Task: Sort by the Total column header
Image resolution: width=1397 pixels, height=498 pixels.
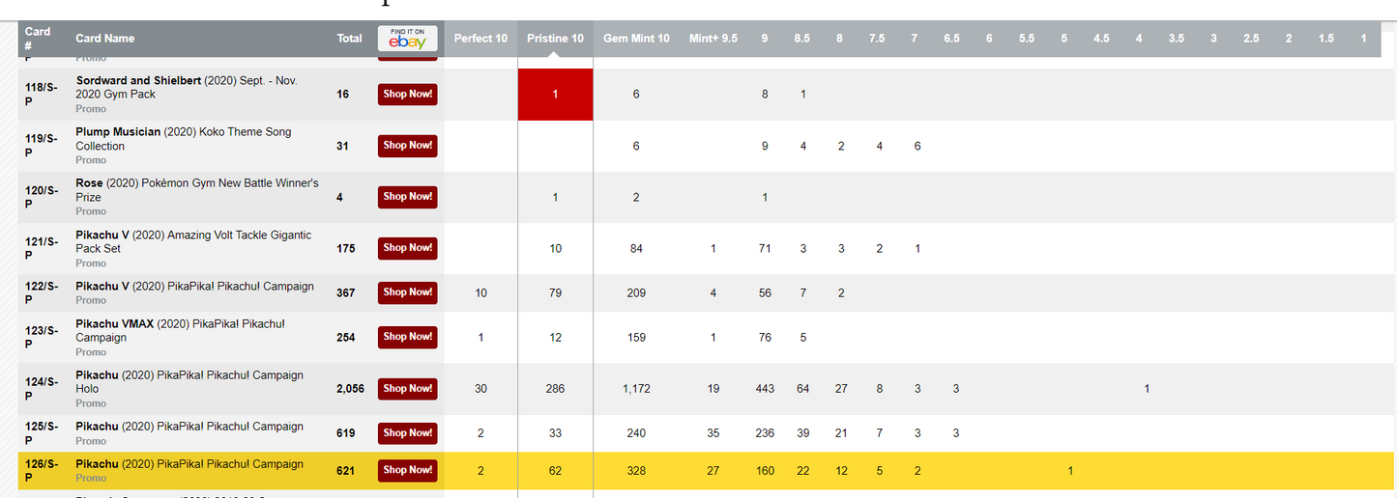Action: click(x=349, y=39)
